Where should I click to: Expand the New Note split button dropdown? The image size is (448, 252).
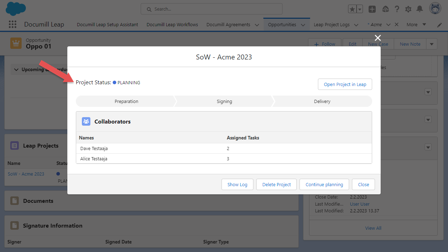tap(431, 44)
